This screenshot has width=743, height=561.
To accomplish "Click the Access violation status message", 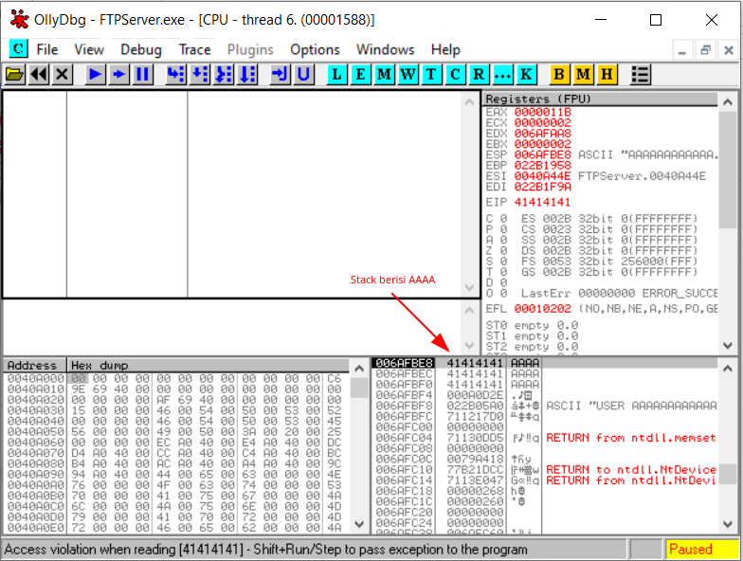I will click(x=265, y=550).
